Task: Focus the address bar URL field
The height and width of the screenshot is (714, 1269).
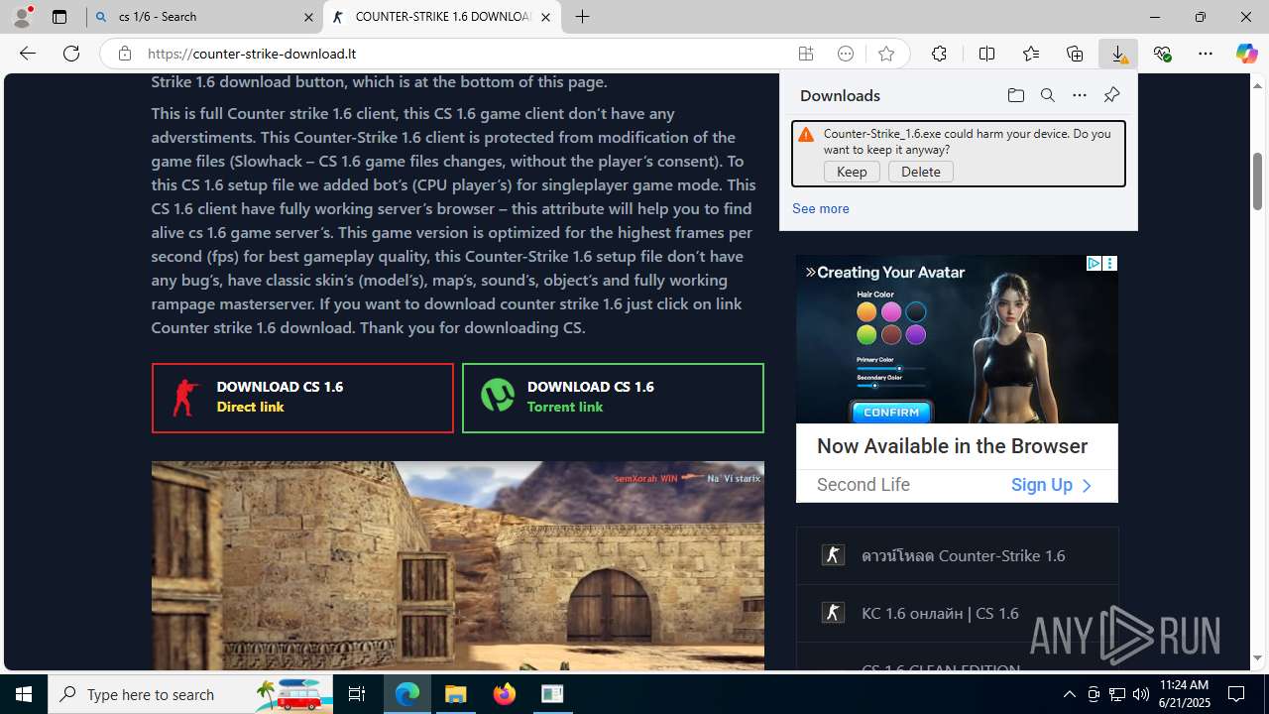Action: (466, 54)
